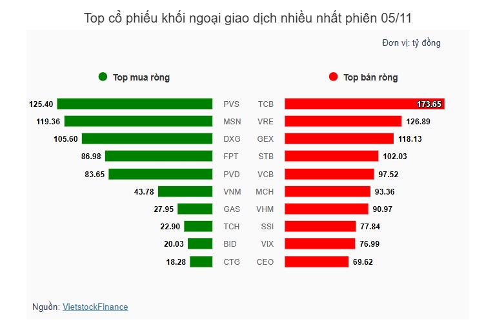Click the Top bán ròng legend label
Screen dimensions: 484x324
tap(370, 77)
